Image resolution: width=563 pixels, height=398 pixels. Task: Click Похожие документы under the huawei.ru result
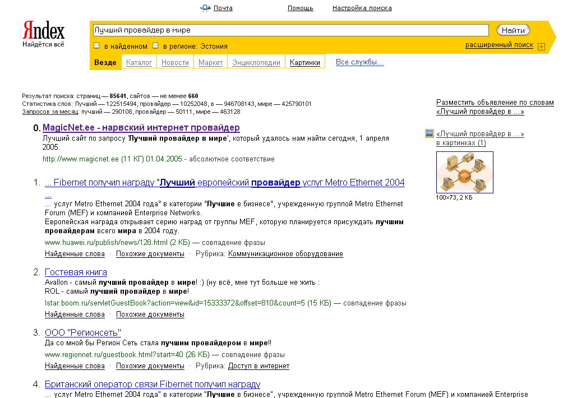pos(150,254)
